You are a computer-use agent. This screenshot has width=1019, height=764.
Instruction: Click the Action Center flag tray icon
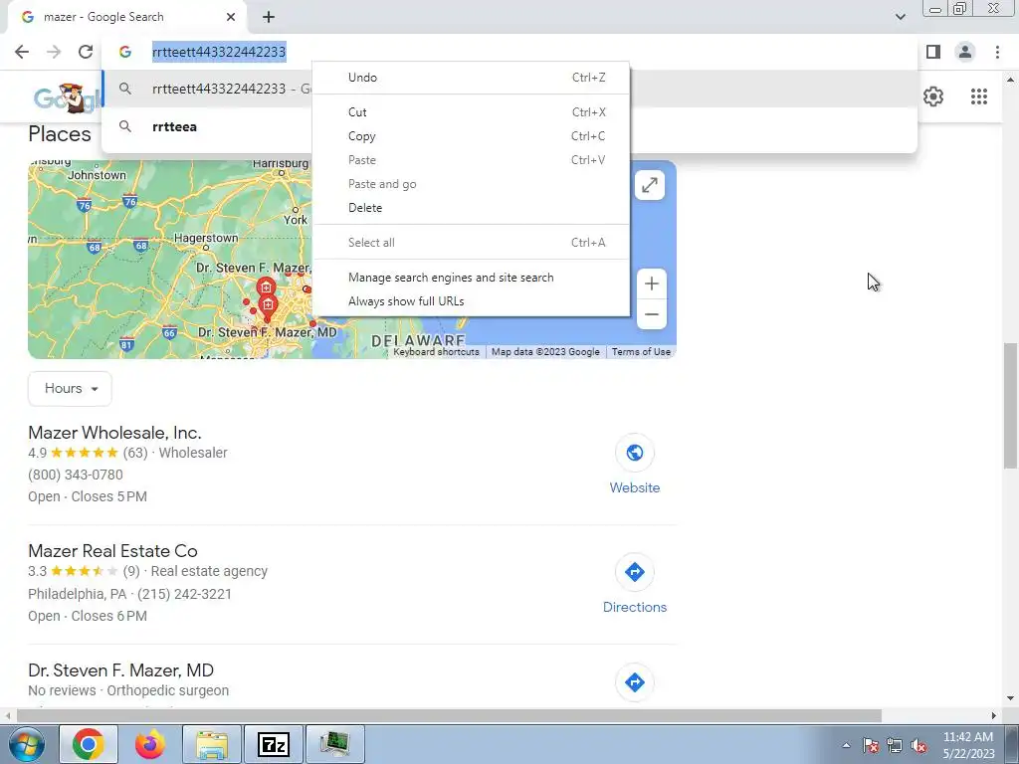[870, 745]
